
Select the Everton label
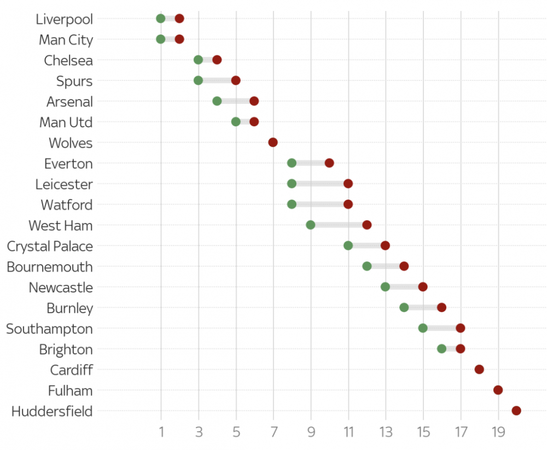click(68, 163)
